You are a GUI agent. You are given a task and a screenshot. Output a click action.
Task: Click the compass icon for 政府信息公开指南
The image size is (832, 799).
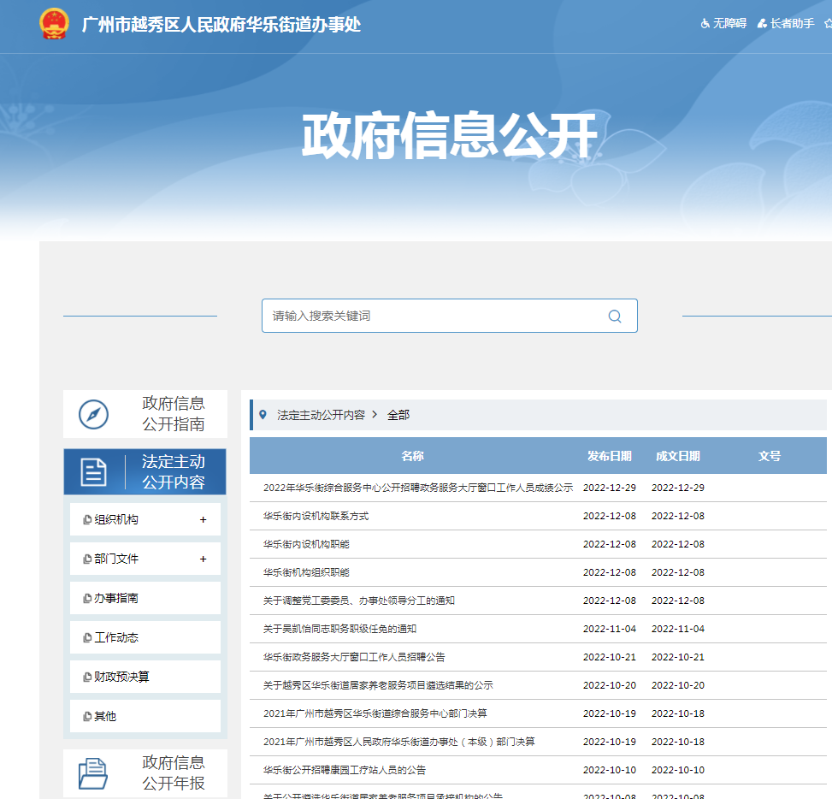tap(93, 414)
